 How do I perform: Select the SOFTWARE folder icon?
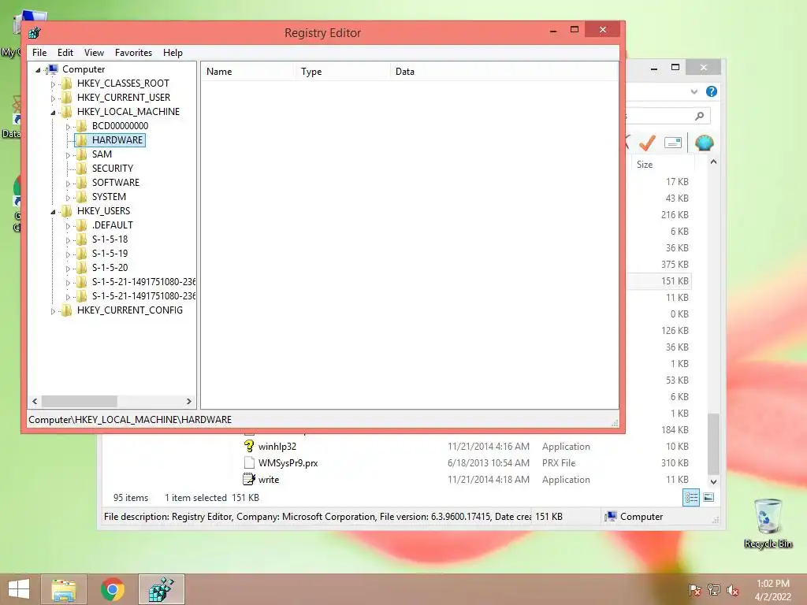(82, 183)
